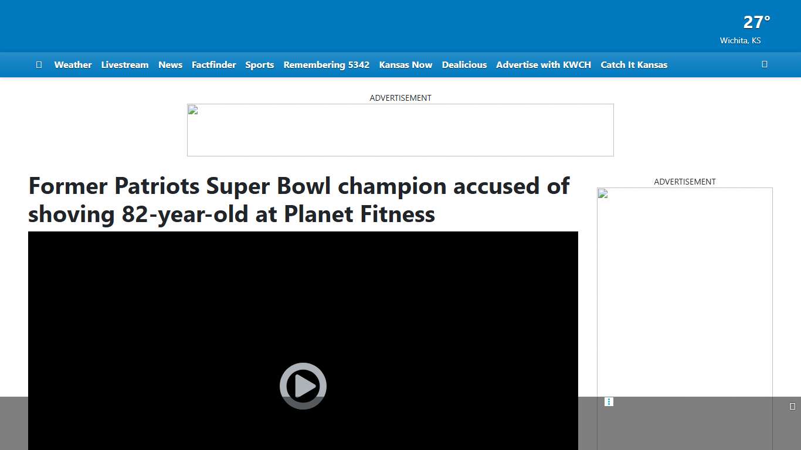Select the News menu item
The width and height of the screenshot is (801, 450).
point(170,64)
